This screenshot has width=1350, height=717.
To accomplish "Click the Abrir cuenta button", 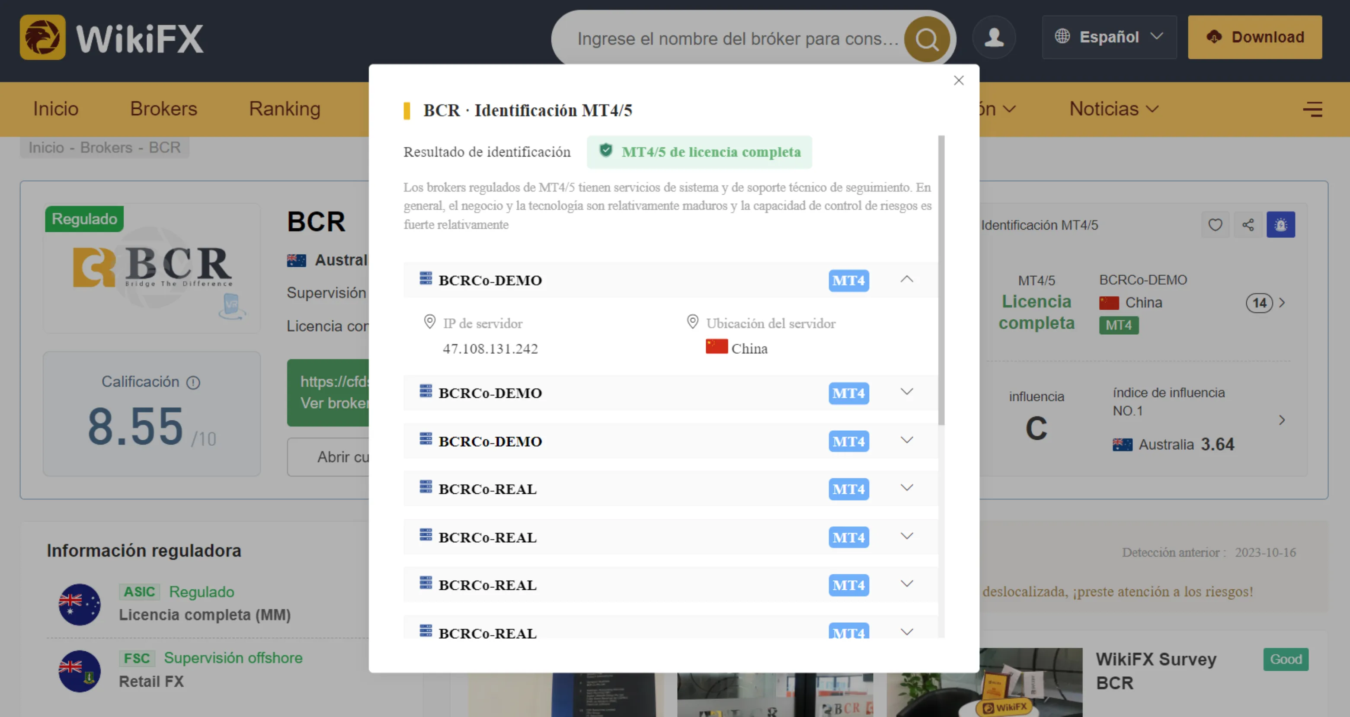I will [328, 457].
